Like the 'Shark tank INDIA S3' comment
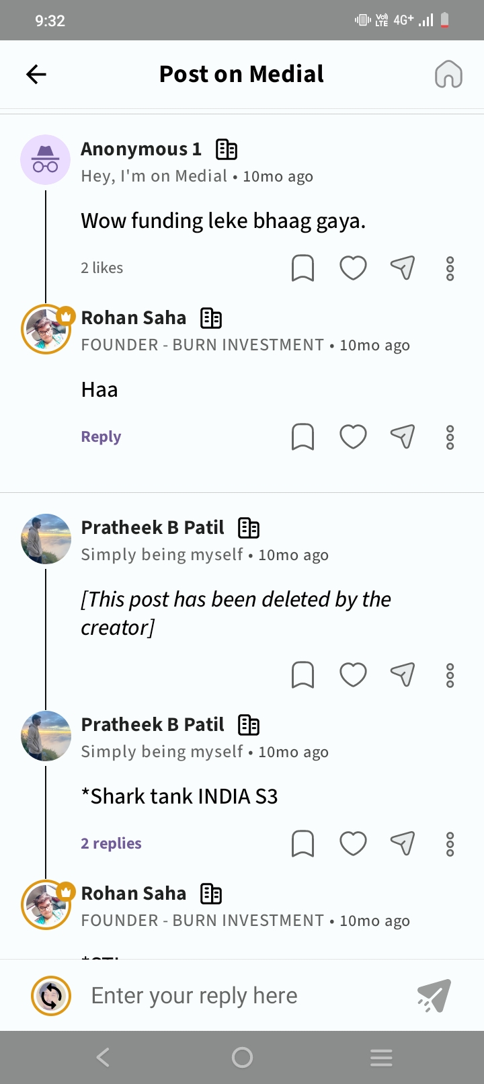This screenshot has width=484, height=1084. pyautogui.click(x=353, y=843)
